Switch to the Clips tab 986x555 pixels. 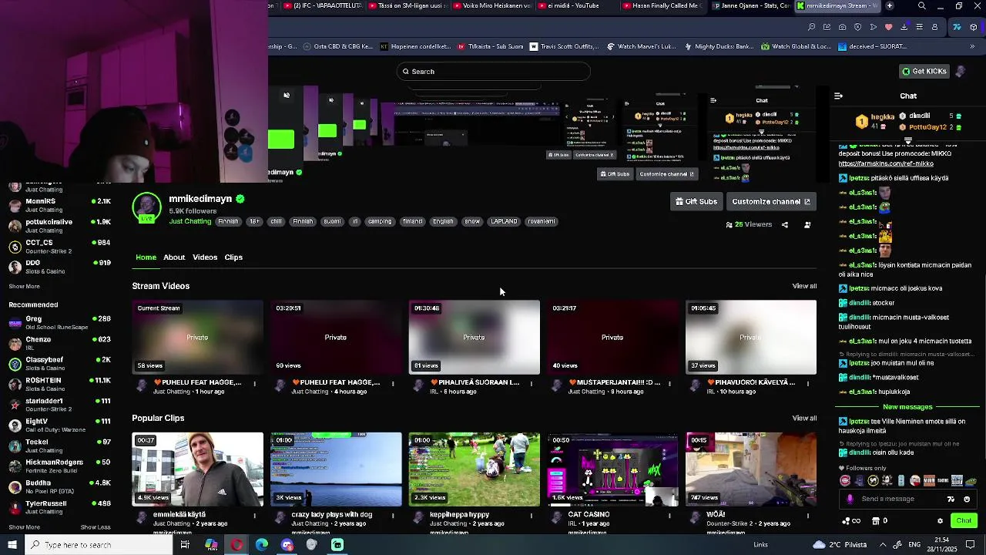(x=233, y=257)
